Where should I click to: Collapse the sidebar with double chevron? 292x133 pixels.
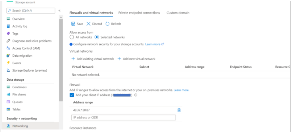coord(59,11)
